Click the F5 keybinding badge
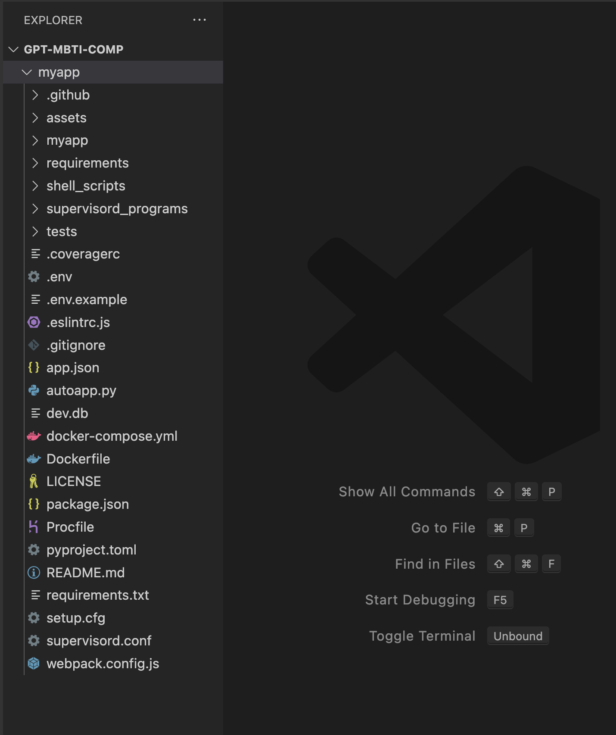Viewport: 616px width, 735px height. (500, 600)
